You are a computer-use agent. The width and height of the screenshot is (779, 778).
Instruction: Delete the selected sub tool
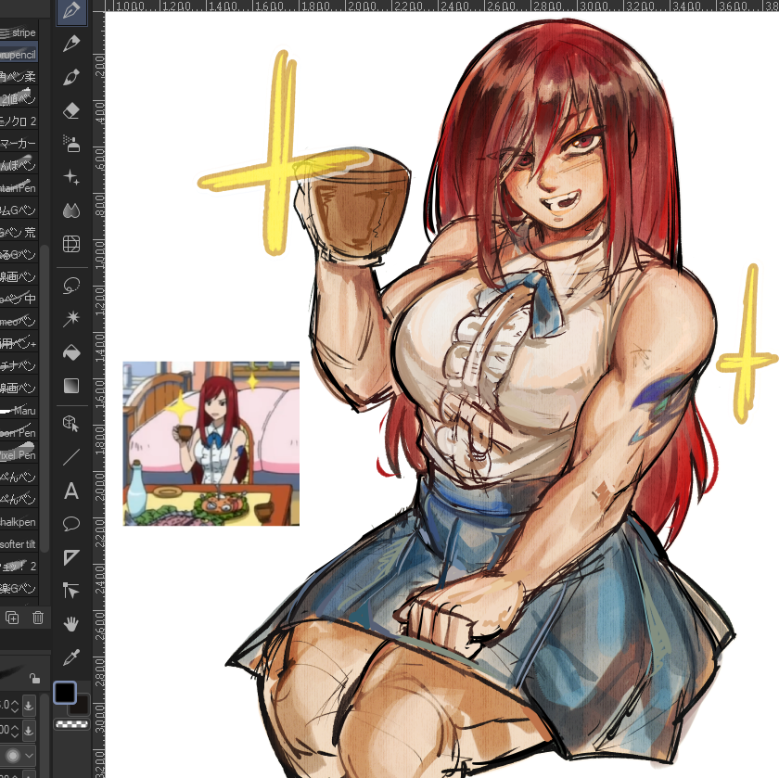pos(38,618)
